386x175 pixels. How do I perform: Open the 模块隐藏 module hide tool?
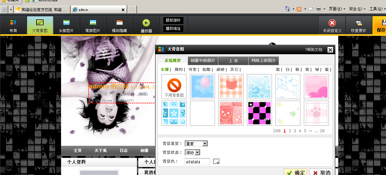[x=120, y=25]
